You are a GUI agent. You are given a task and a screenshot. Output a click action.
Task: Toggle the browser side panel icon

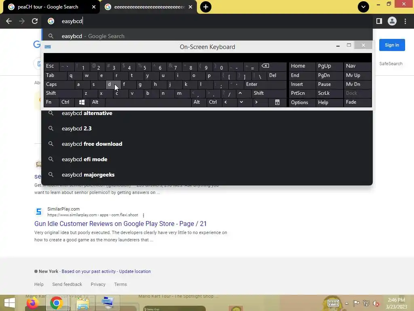pyautogui.click(x=379, y=21)
